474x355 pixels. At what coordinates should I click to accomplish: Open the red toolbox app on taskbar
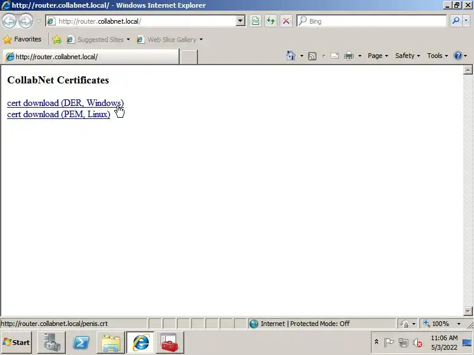(x=170, y=343)
